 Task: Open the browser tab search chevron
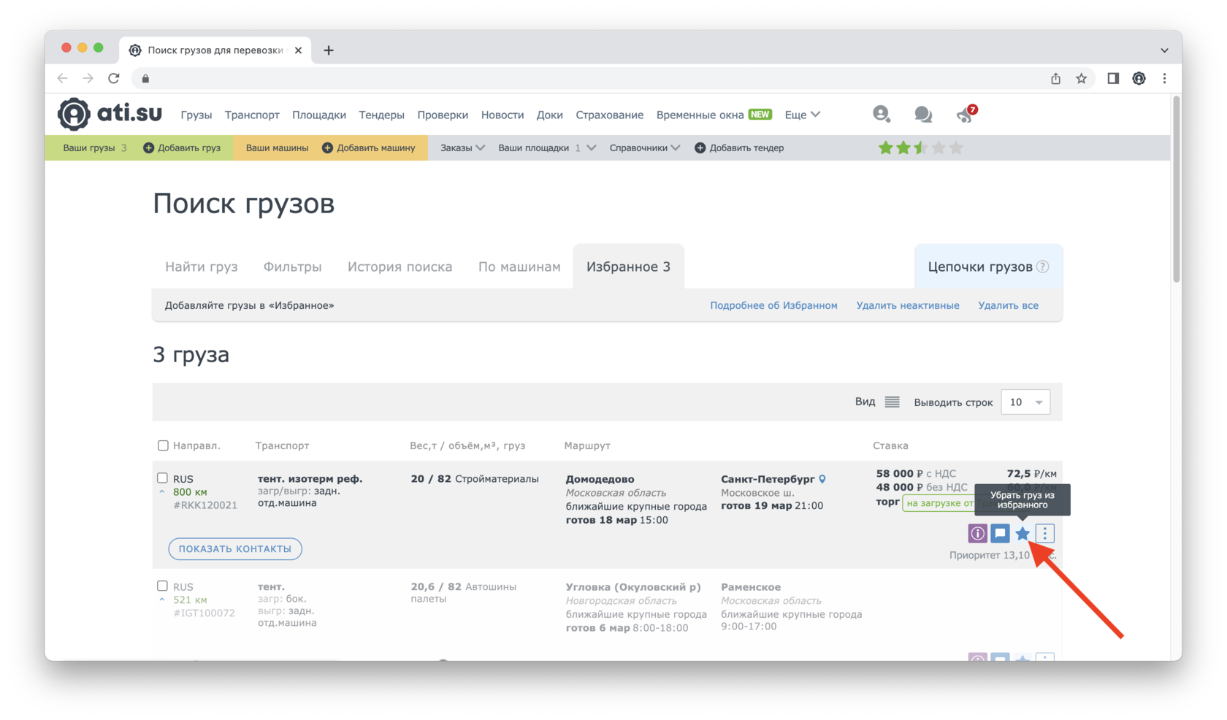pos(1164,50)
